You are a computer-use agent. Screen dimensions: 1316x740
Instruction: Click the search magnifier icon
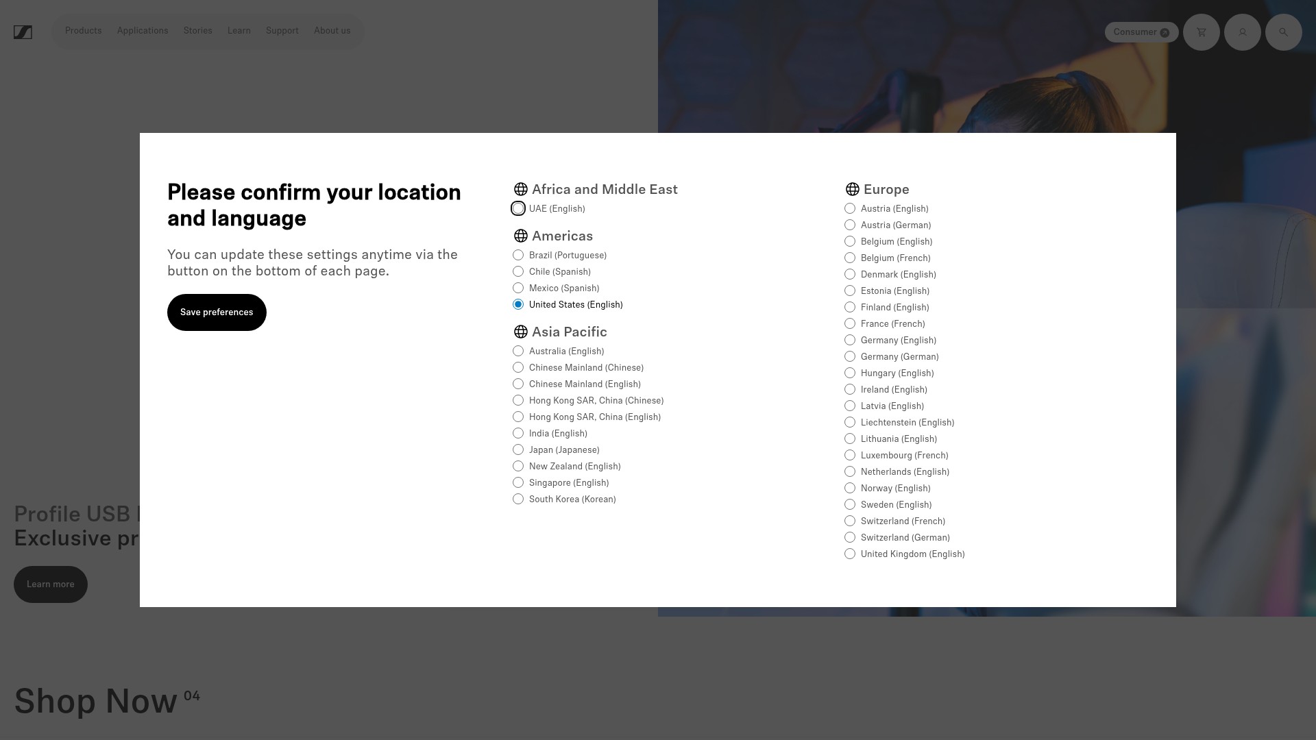[1284, 32]
